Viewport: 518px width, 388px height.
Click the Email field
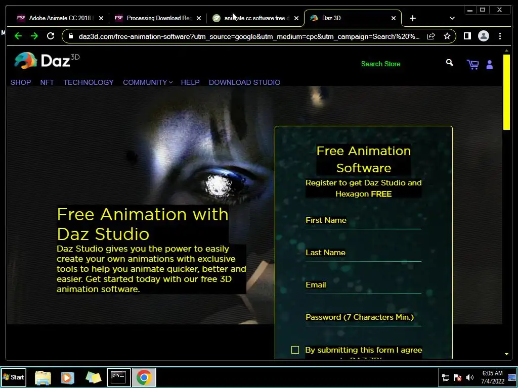pyautogui.click(x=363, y=285)
